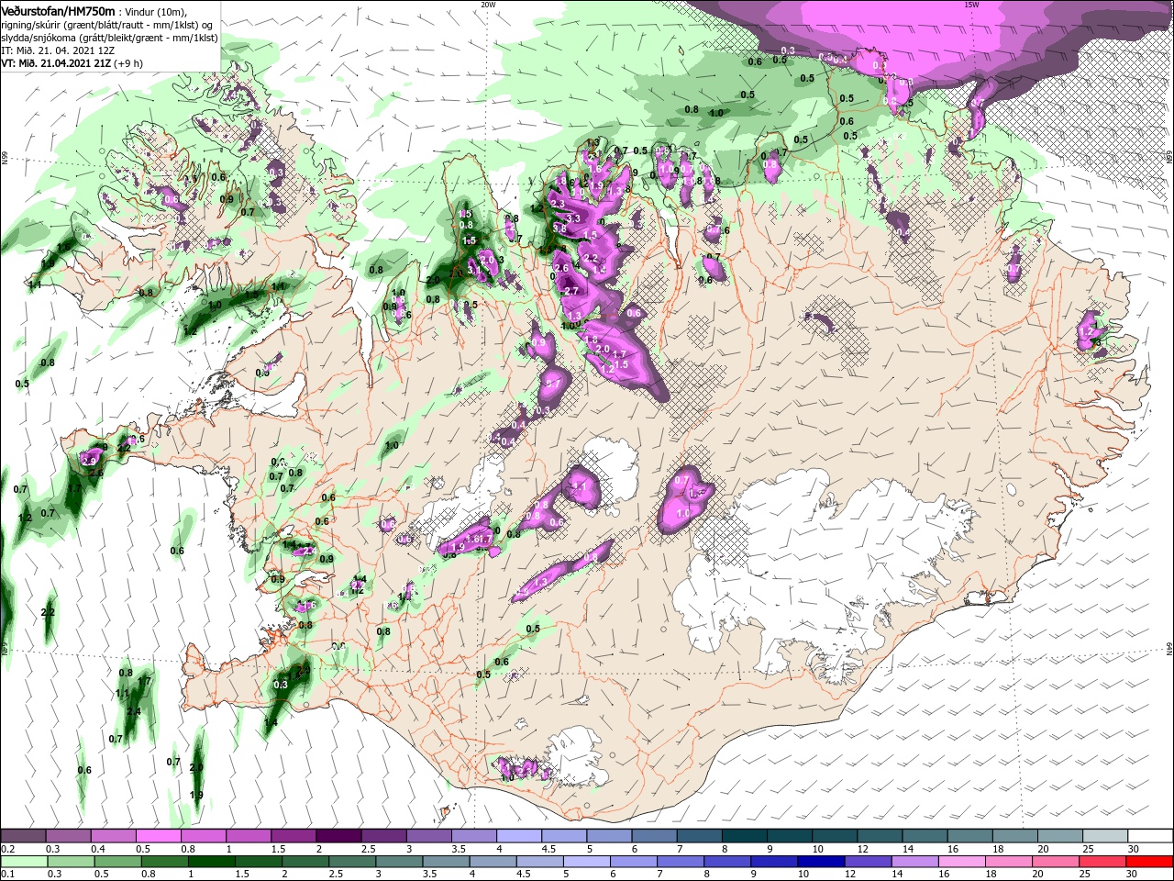
Task: Click the '30' label in lower legend row
Action: click(1133, 875)
